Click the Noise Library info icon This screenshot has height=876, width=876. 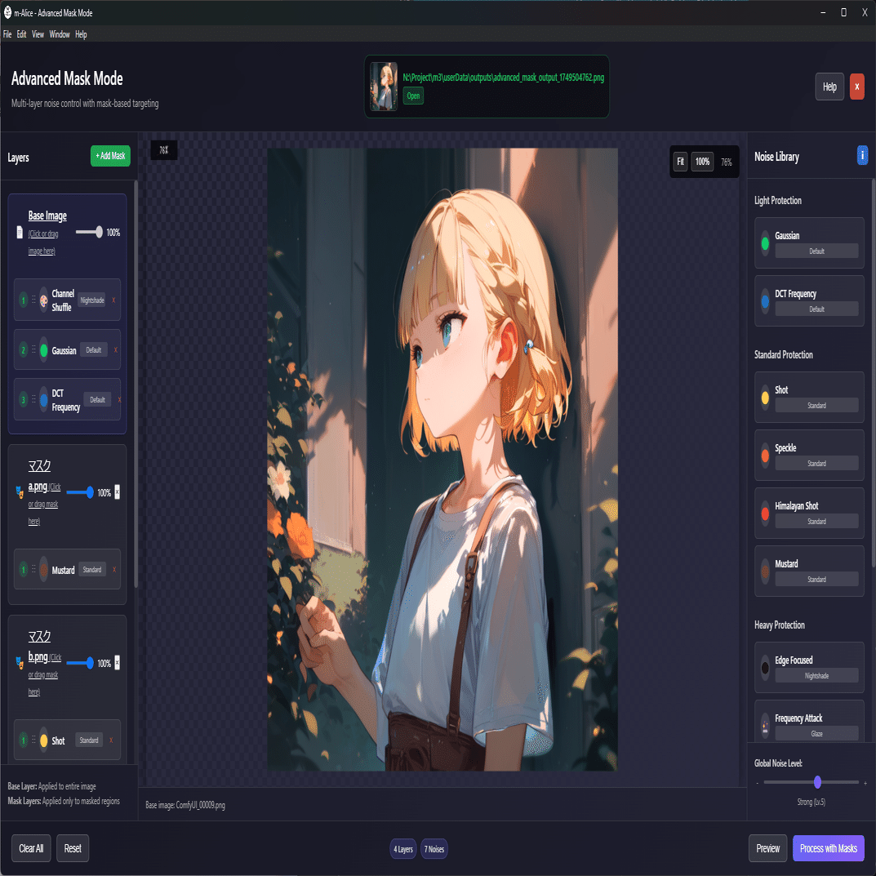pyautogui.click(x=862, y=155)
